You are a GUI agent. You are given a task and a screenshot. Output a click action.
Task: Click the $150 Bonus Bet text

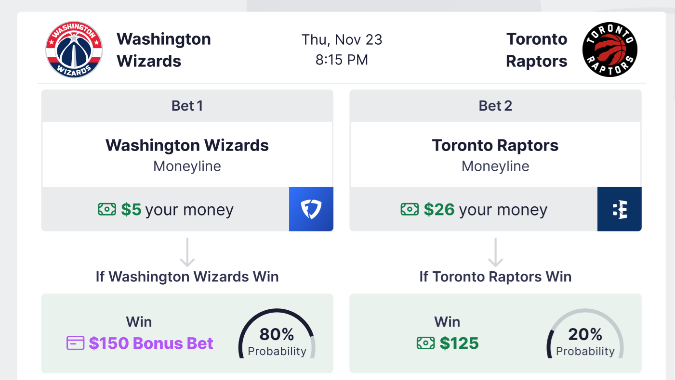coord(151,343)
